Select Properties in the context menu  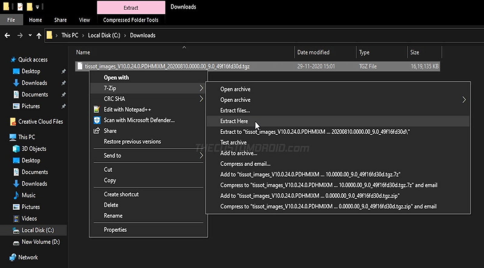point(115,230)
